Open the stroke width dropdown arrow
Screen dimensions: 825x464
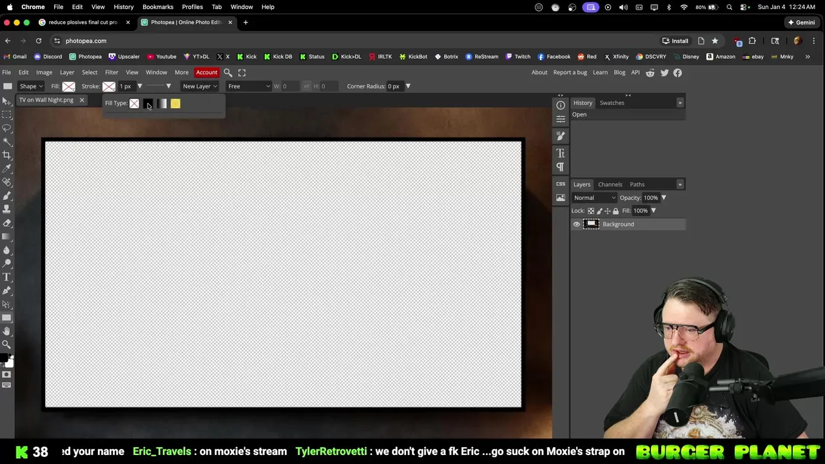pyautogui.click(x=139, y=86)
